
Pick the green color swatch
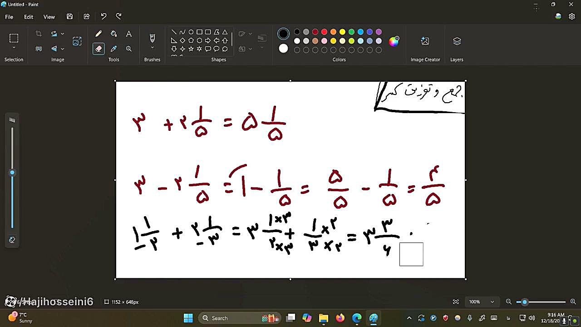pos(351,32)
